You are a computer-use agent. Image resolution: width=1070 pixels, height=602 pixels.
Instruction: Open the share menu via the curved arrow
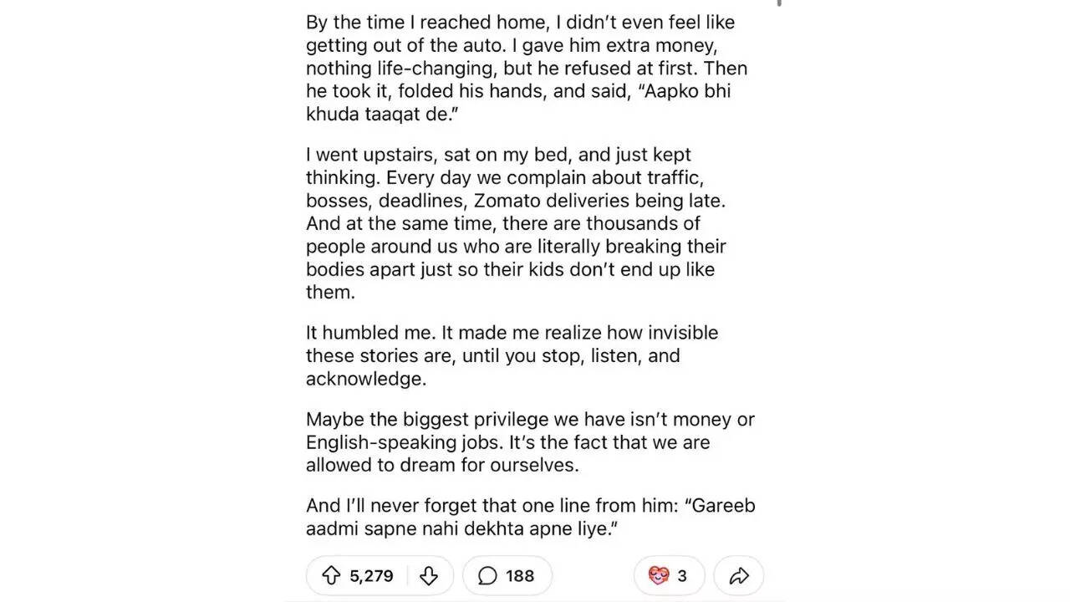(739, 575)
